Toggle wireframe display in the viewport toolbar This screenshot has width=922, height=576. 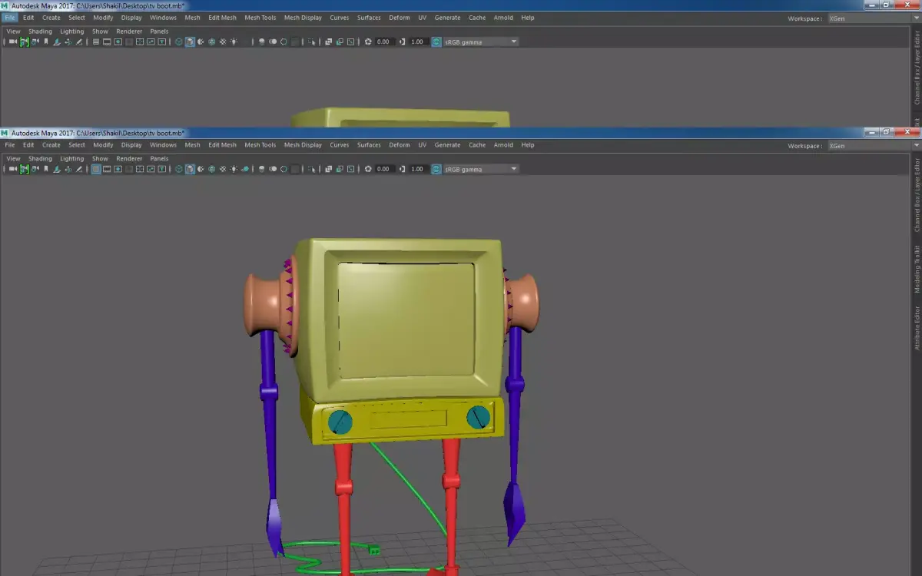click(179, 169)
